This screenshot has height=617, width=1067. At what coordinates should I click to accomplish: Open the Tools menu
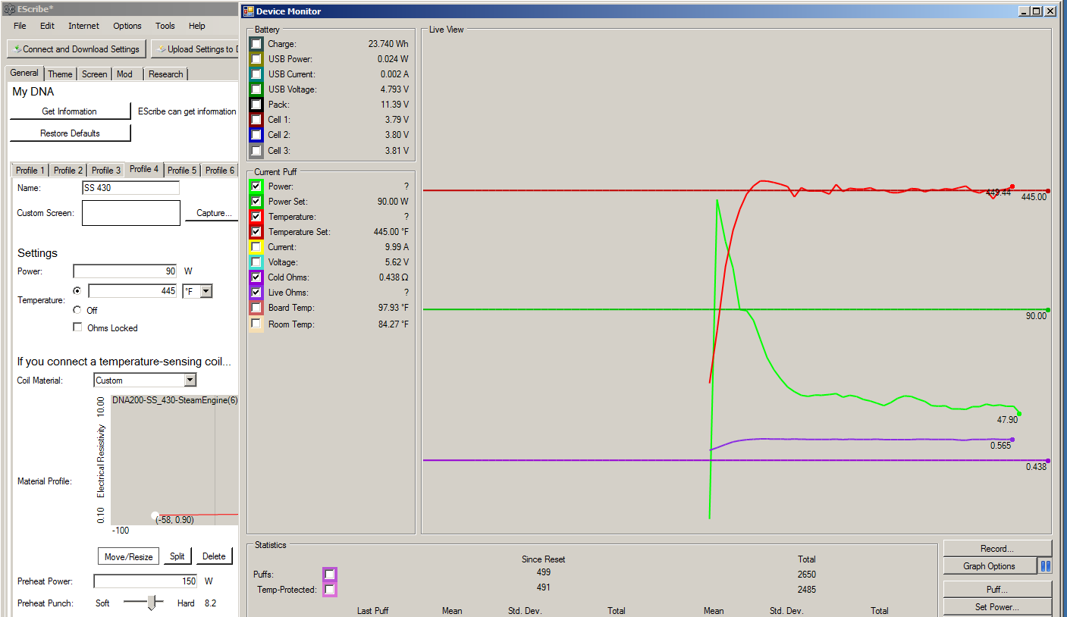point(165,26)
